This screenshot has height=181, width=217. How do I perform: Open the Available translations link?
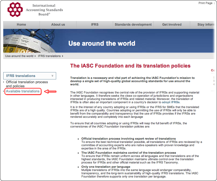tap(23, 91)
